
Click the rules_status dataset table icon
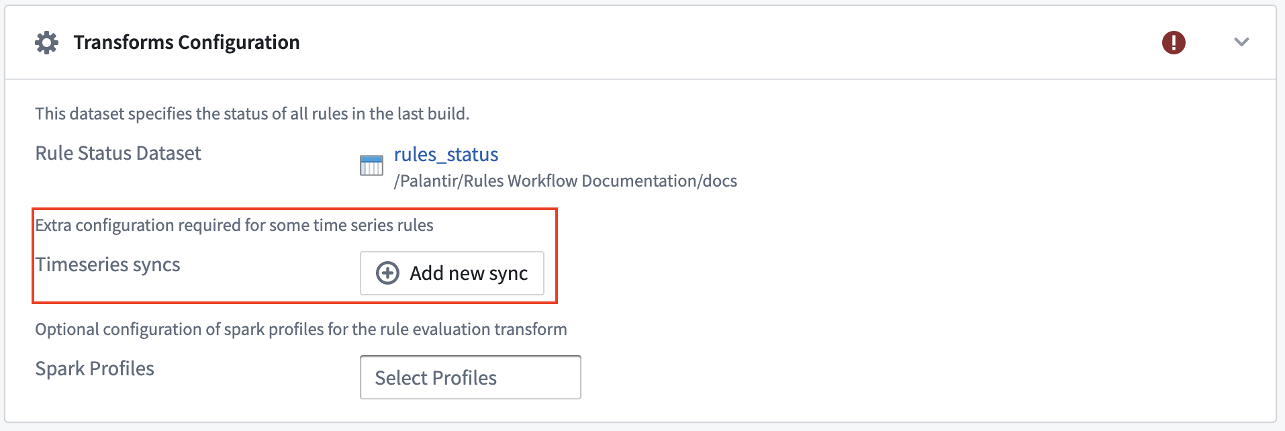[x=371, y=165]
